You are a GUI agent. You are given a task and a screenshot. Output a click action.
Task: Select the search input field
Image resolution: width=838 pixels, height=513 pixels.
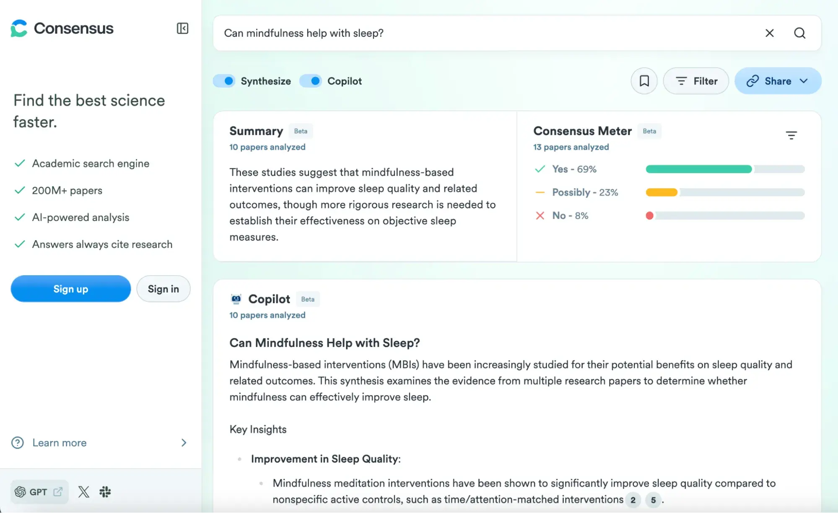coord(490,32)
